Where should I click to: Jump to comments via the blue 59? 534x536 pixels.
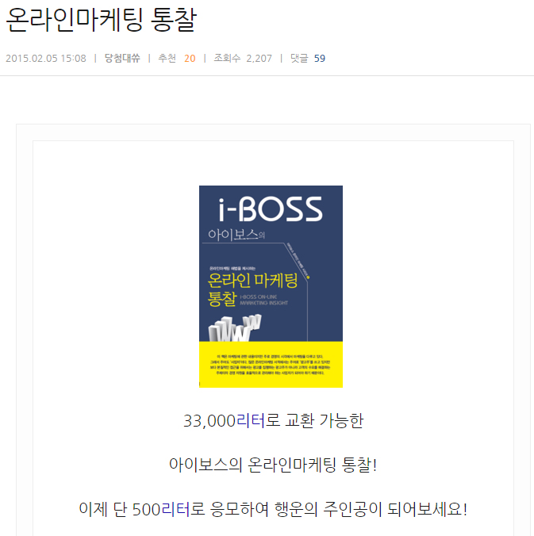pos(320,59)
